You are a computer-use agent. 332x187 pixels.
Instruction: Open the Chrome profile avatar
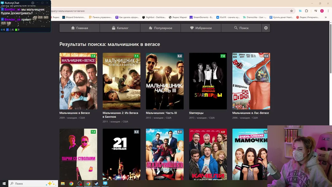click(x=322, y=11)
